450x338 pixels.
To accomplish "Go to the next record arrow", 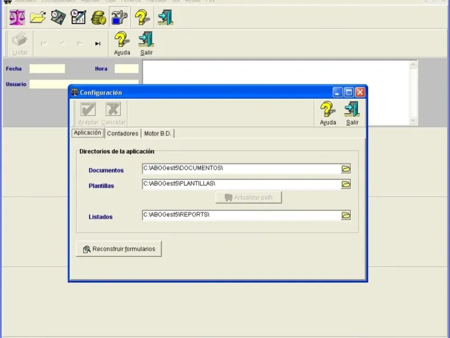I will (79, 43).
